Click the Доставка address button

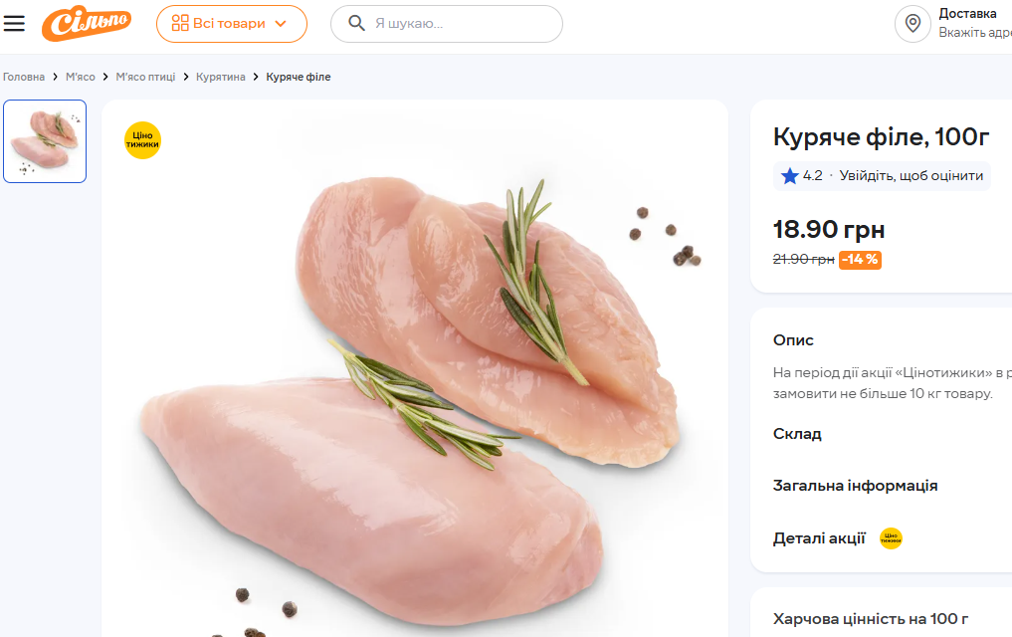pos(970,23)
